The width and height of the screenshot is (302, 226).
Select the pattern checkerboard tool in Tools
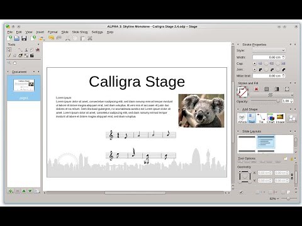[26, 55]
